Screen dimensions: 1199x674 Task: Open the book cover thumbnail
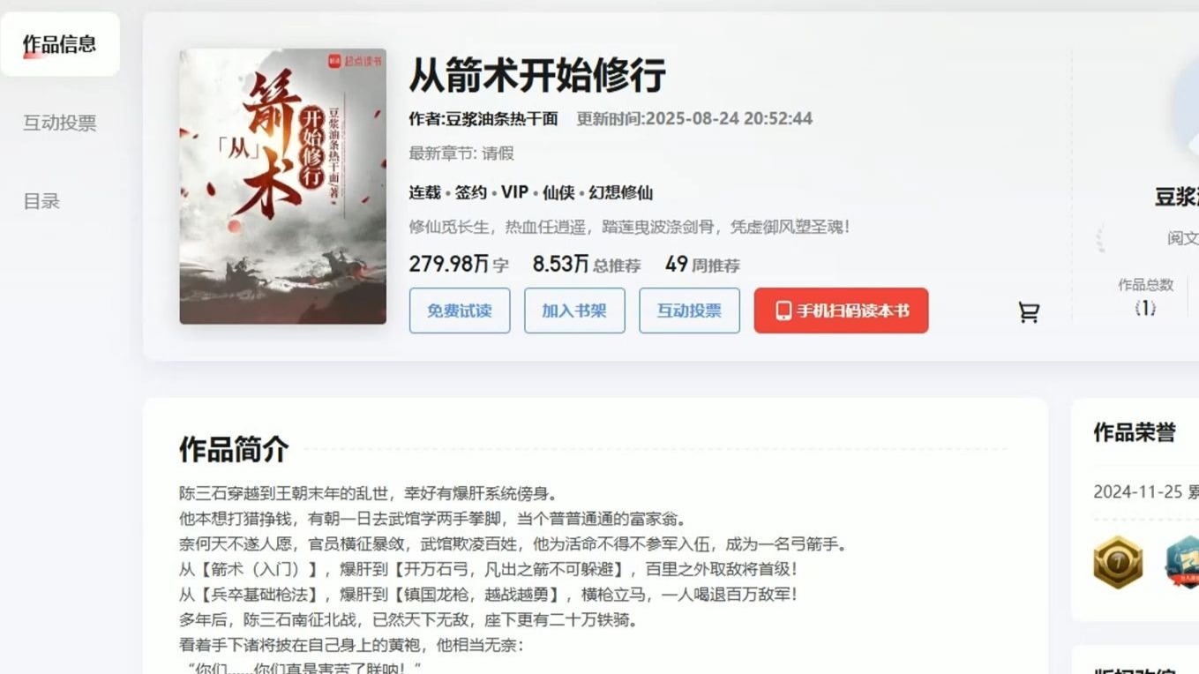[x=283, y=186]
